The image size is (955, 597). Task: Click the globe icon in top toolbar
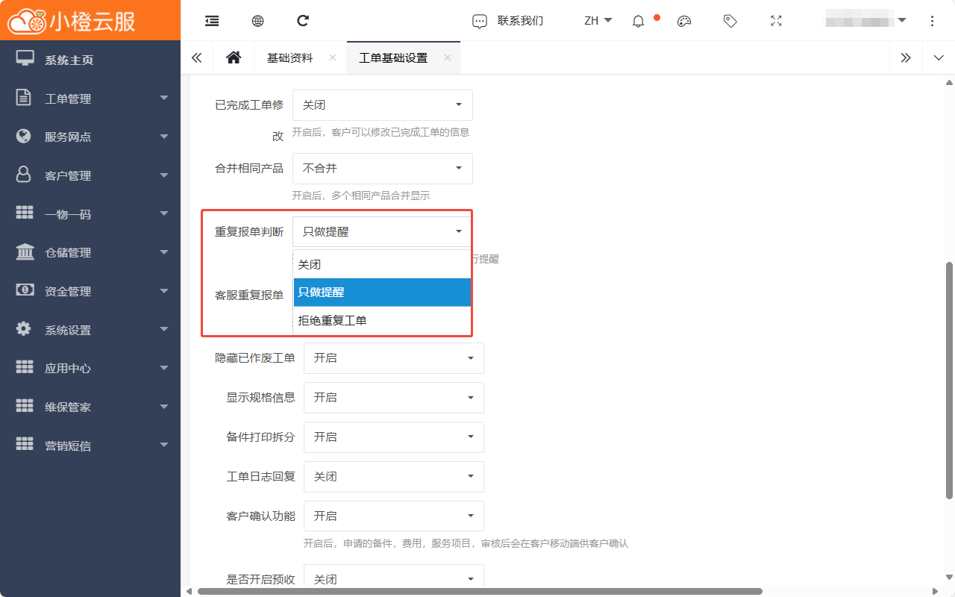(257, 21)
